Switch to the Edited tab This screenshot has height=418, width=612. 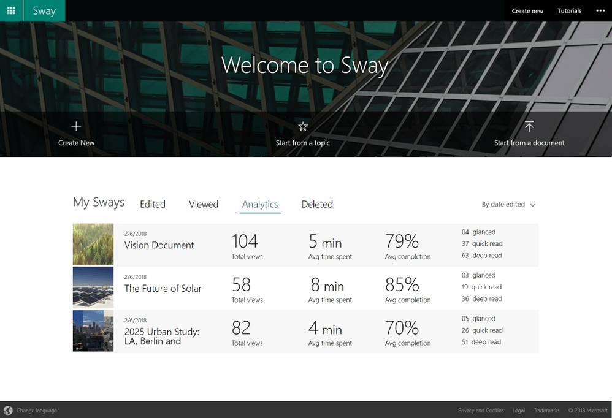153,205
